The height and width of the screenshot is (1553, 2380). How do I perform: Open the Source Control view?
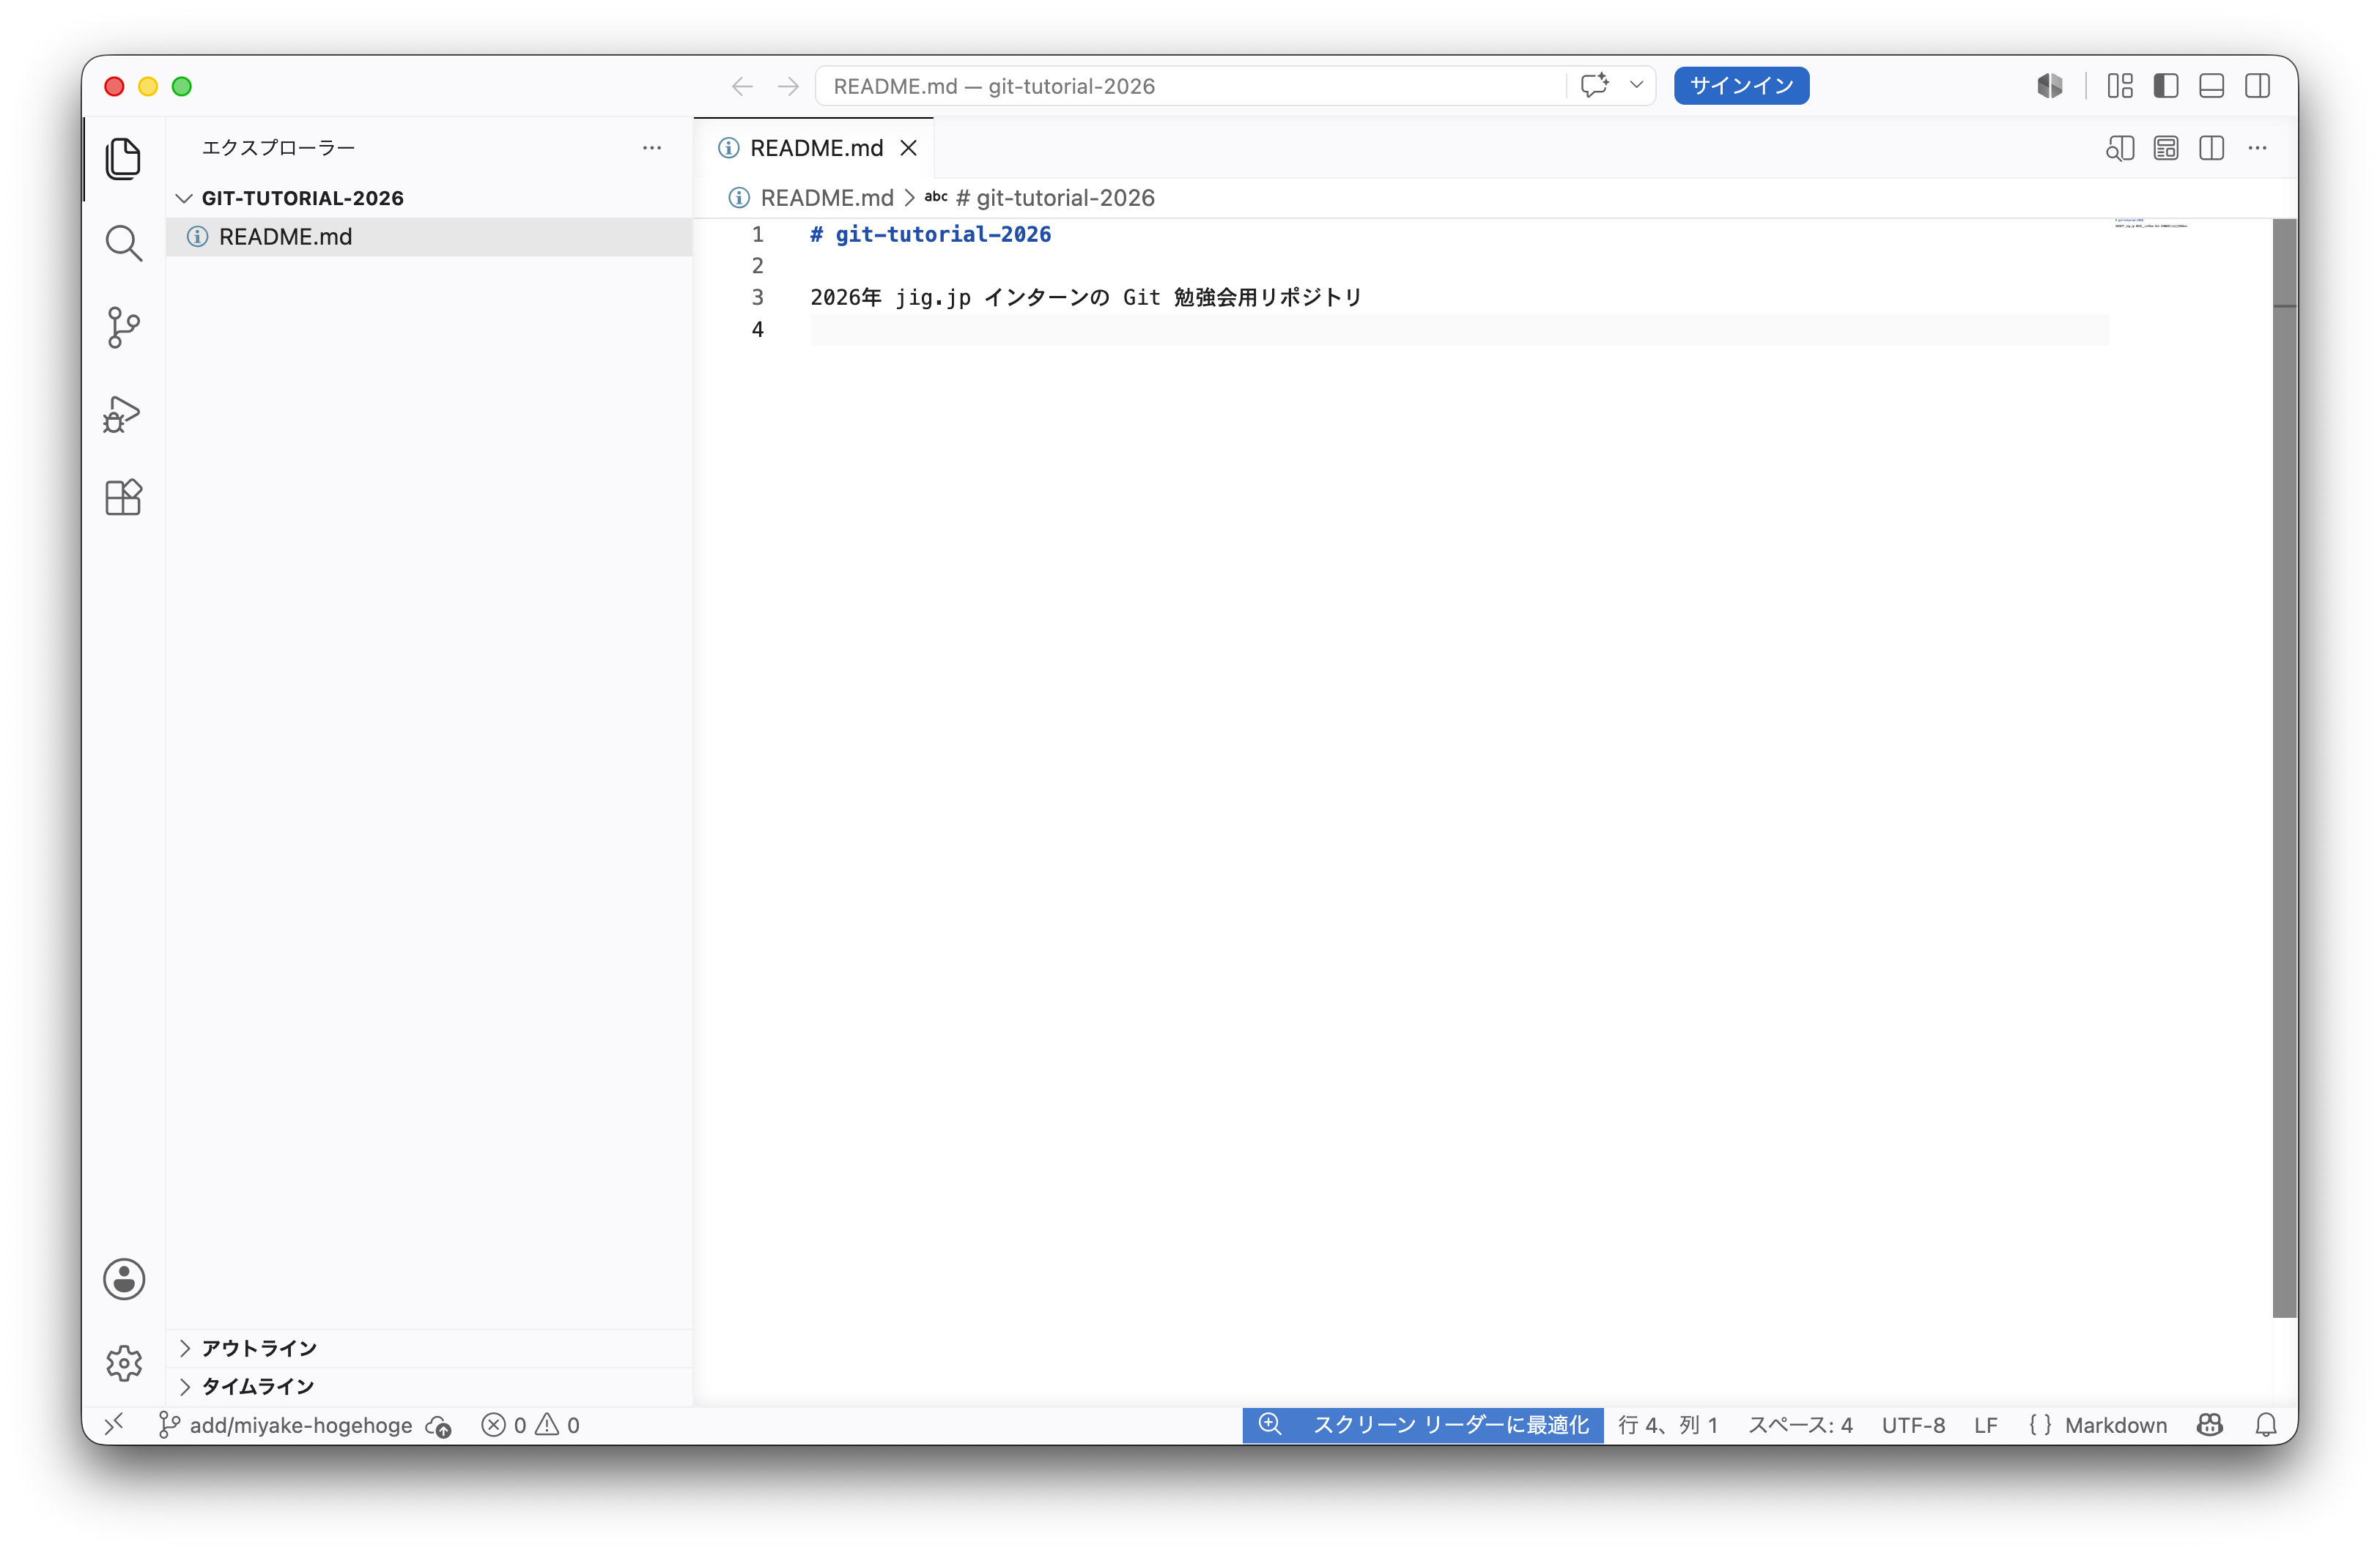click(123, 328)
